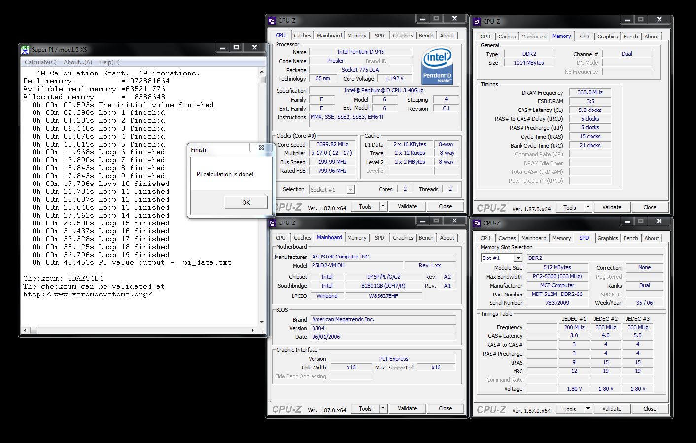Click Validate button in SPD window
Image resolution: width=696 pixels, height=443 pixels.
612,409
